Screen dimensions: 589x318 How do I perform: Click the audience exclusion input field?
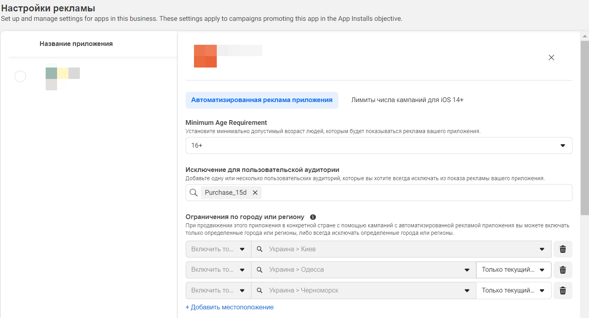[413, 193]
